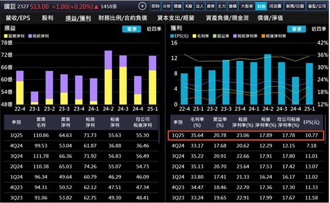Go to the 營收/EPS tab
The image size is (330, 203).
tap(18, 17)
